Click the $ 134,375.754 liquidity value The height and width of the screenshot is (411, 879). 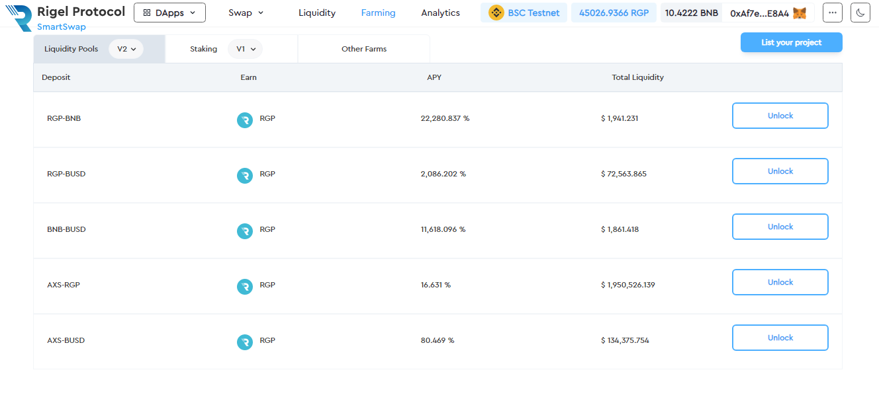[x=625, y=340]
